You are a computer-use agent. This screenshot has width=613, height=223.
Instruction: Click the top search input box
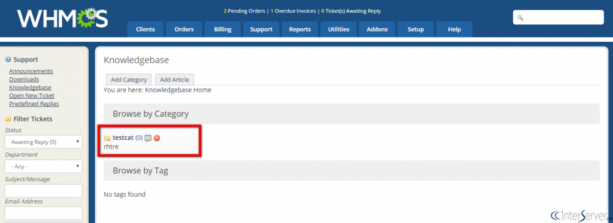point(559,17)
